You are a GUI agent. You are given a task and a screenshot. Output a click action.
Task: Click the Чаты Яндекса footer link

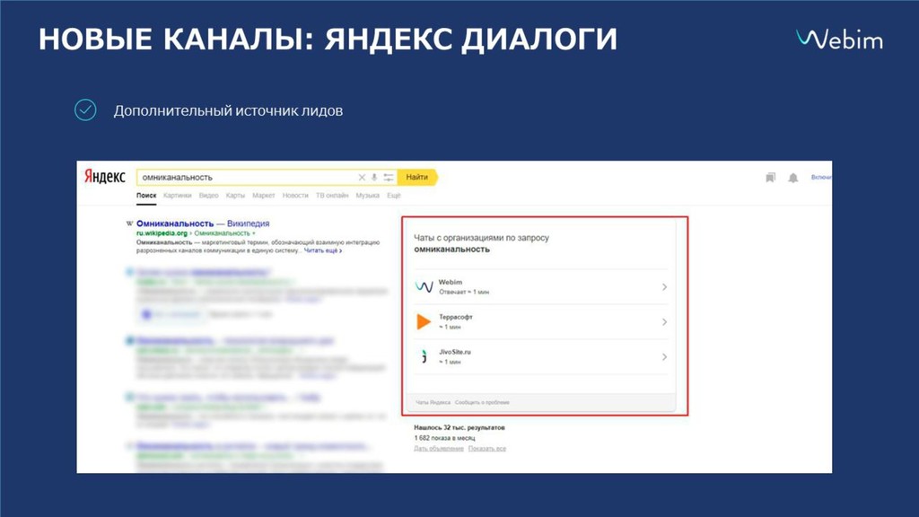pos(433,403)
